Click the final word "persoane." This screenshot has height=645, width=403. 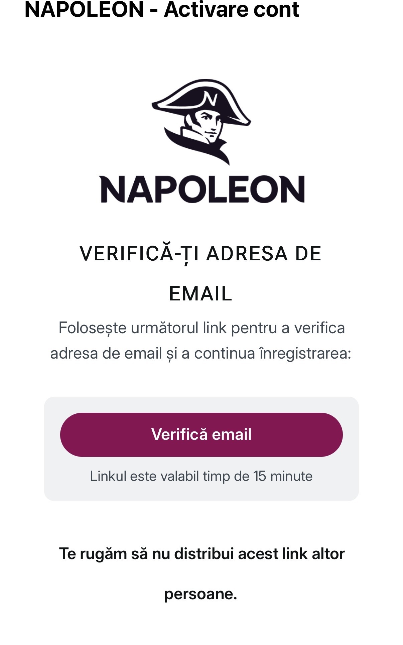coord(200,594)
